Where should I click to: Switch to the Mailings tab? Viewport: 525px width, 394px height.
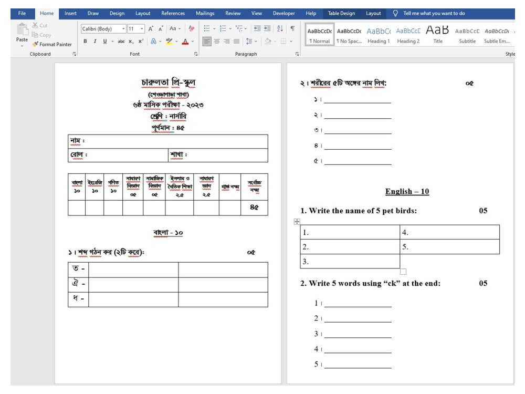point(205,14)
